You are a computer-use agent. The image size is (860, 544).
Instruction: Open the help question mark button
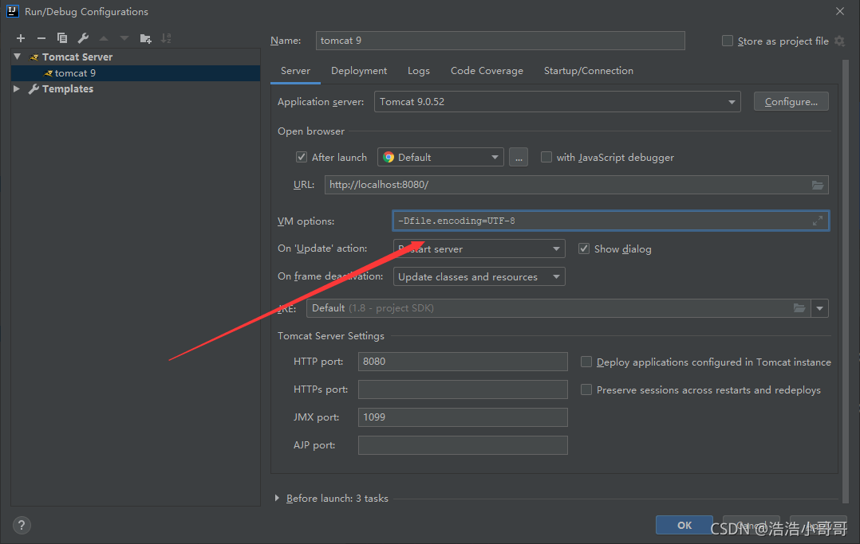click(x=22, y=526)
